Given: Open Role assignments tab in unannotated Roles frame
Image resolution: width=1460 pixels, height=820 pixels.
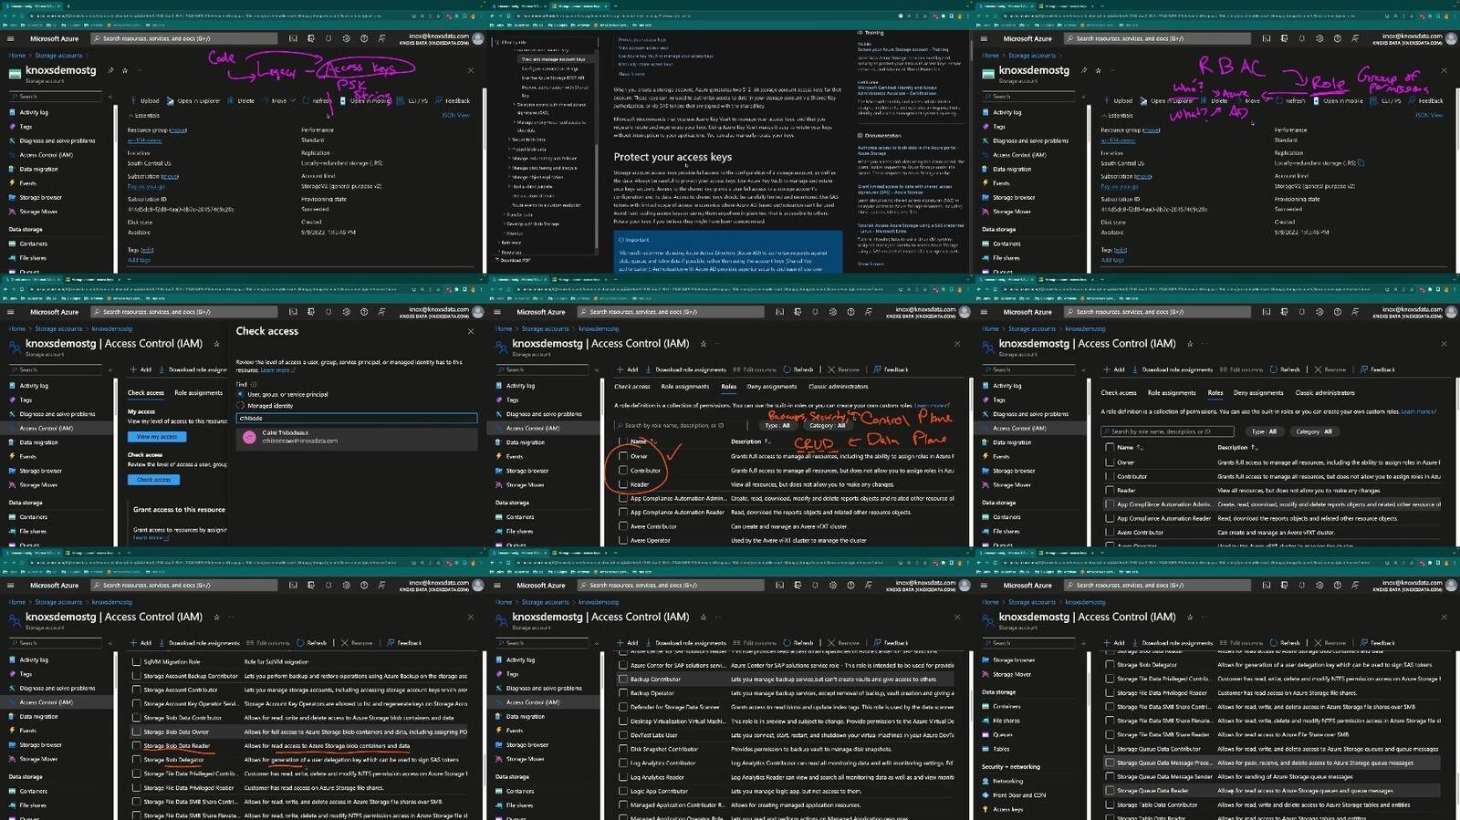Looking at the screenshot, I should (1172, 393).
